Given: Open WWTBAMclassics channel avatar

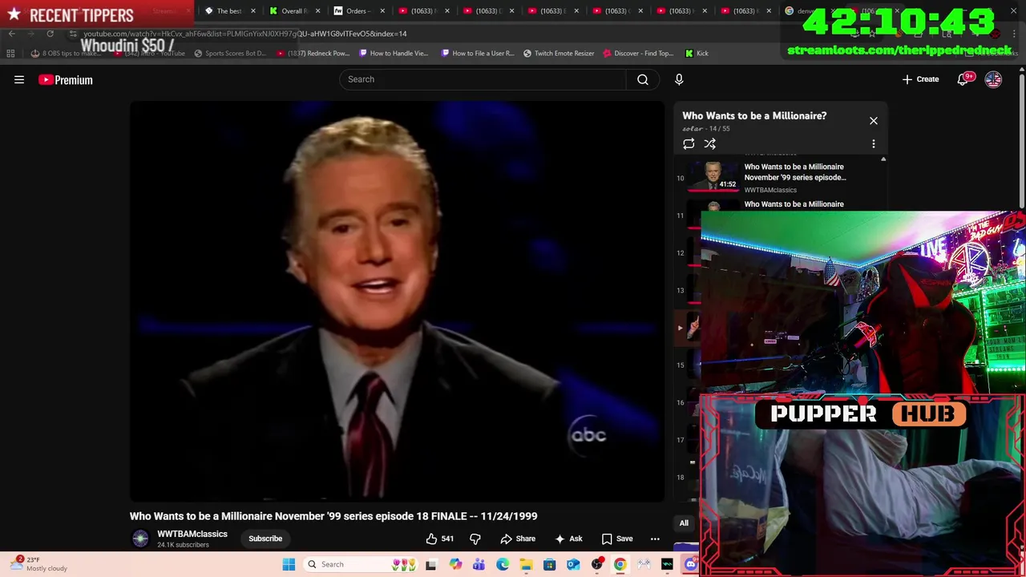Looking at the screenshot, I should [140, 539].
